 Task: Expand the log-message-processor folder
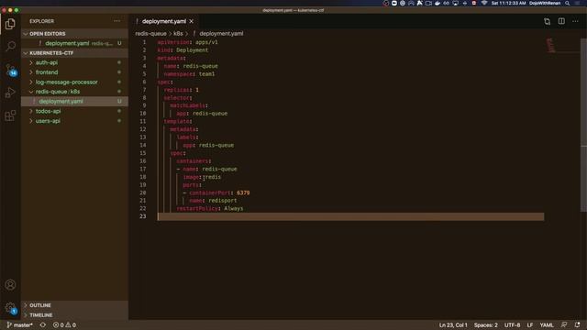(74, 82)
